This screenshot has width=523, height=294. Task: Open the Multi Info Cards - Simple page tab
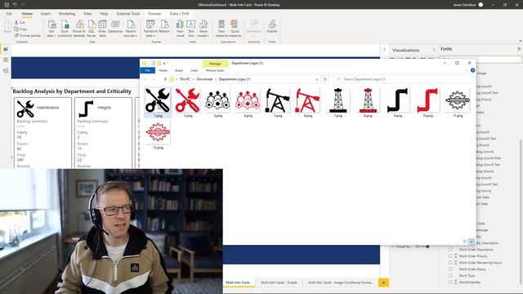(x=279, y=283)
